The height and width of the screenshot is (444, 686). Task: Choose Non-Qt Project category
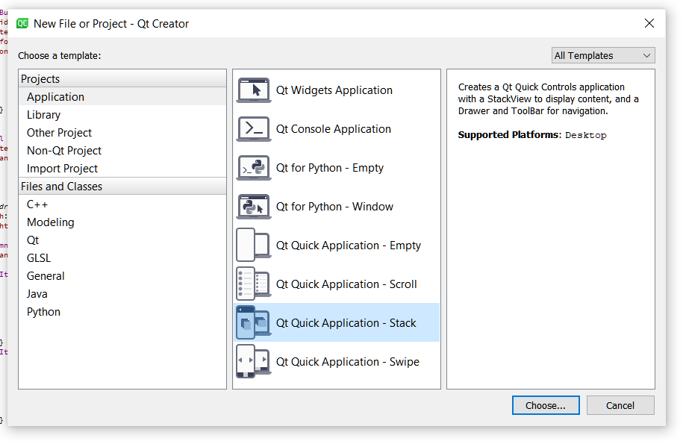tap(63, 151)
